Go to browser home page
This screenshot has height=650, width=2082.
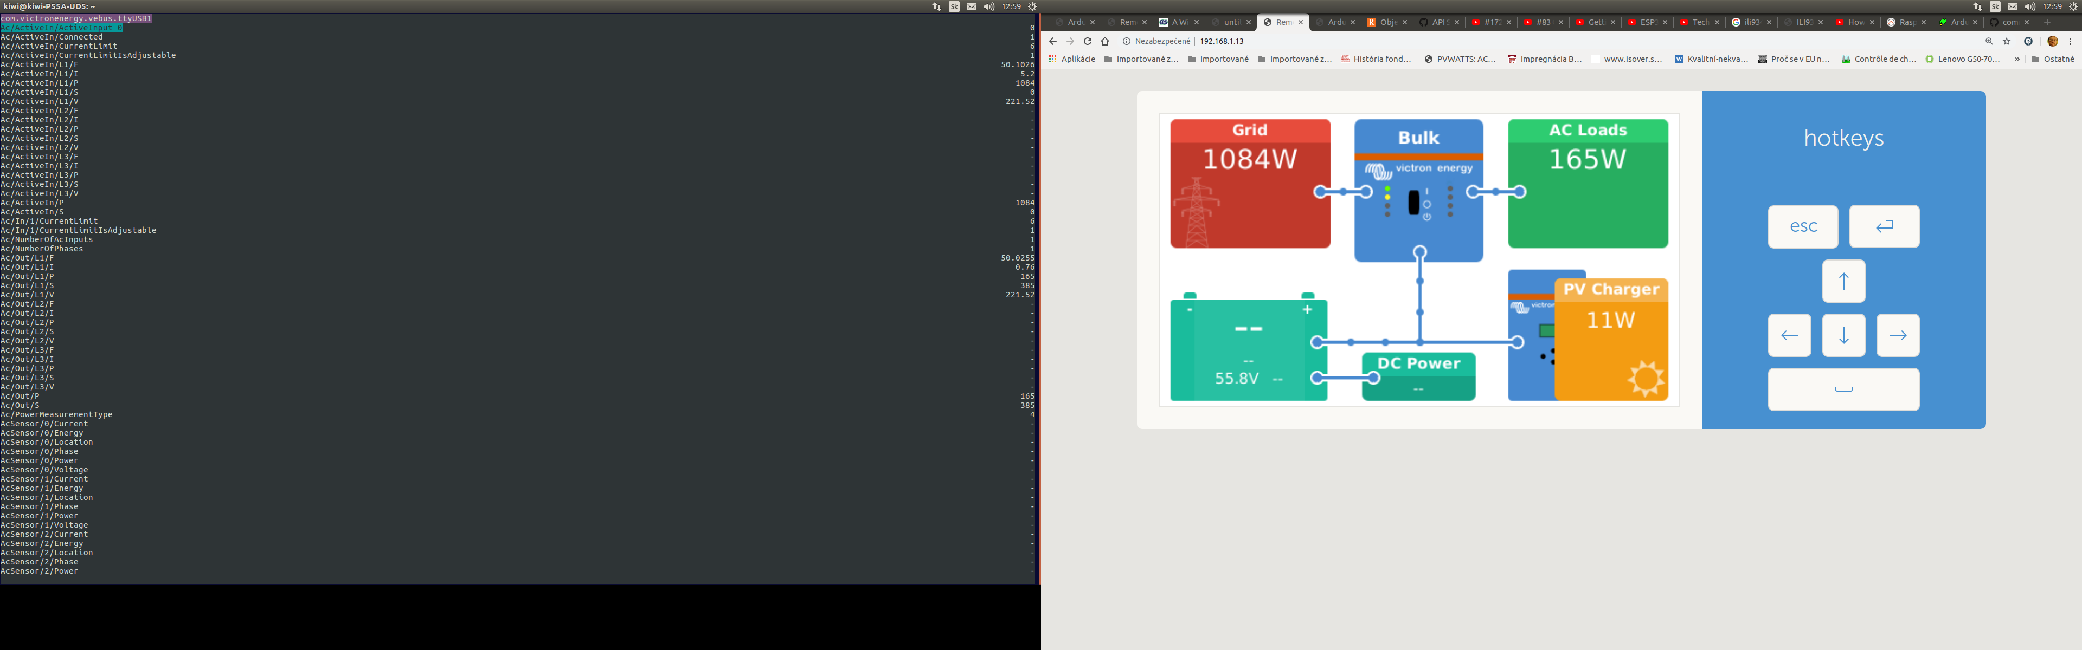[x=1105, y=41]
